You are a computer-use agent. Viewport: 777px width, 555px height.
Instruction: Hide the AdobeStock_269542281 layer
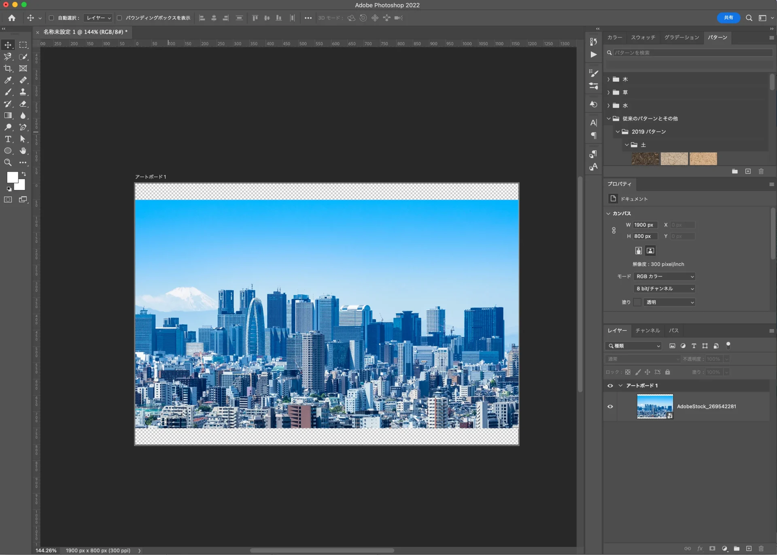610,407
